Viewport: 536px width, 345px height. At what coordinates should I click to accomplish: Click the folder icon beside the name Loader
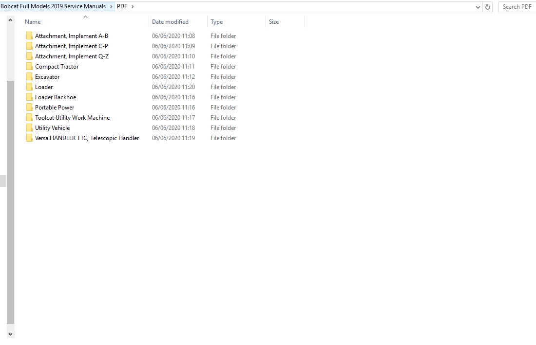(x=29, y=87)
